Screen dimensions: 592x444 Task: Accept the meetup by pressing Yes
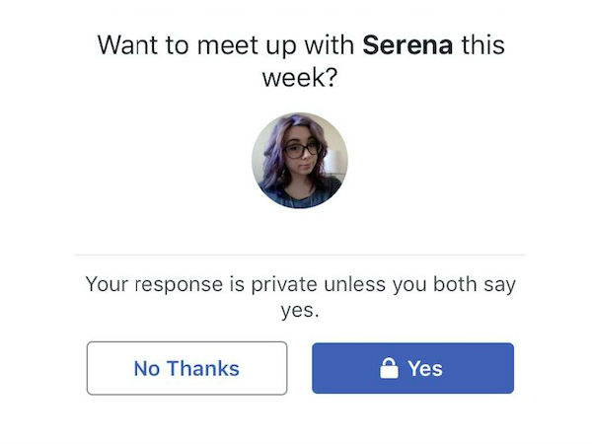point(412,369)
